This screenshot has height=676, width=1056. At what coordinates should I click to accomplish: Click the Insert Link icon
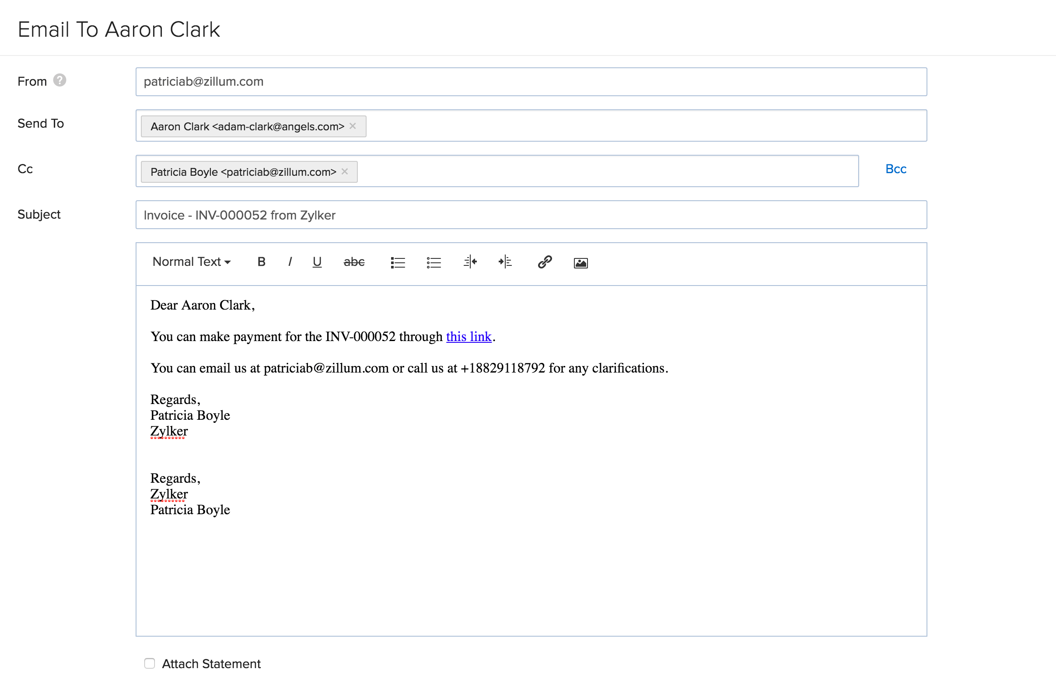pyautogui.click(x=544, y=262)
